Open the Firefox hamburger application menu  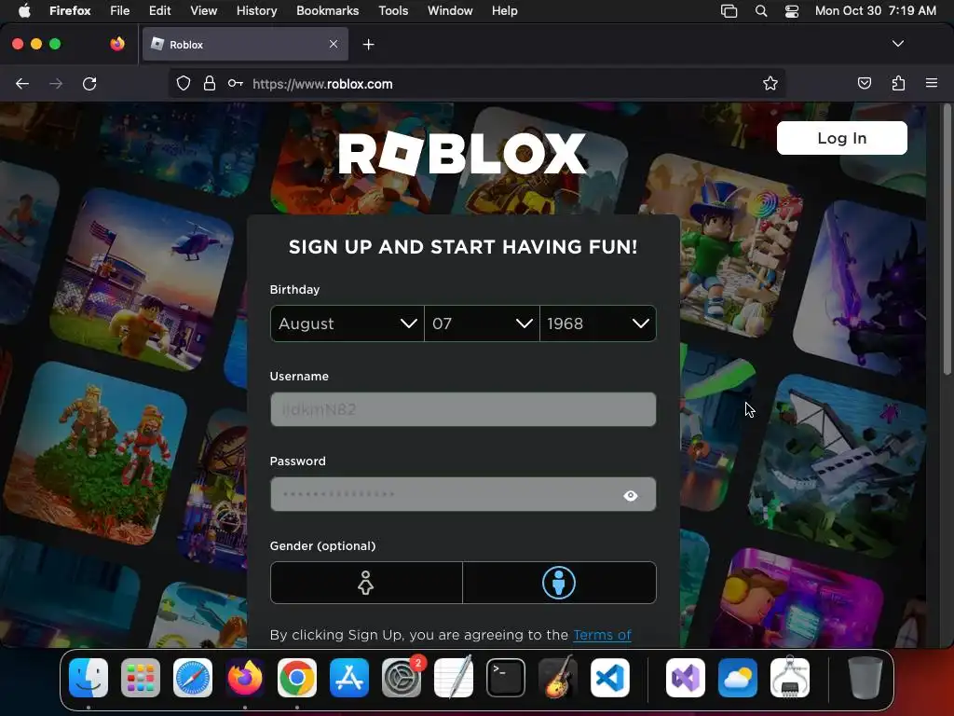point(932,83)
